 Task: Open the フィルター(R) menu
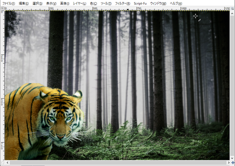[123, 3]
